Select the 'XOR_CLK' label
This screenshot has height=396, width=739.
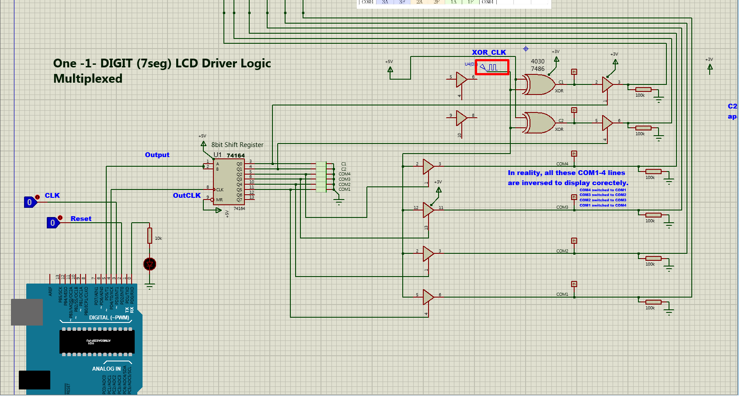(489, 53)
